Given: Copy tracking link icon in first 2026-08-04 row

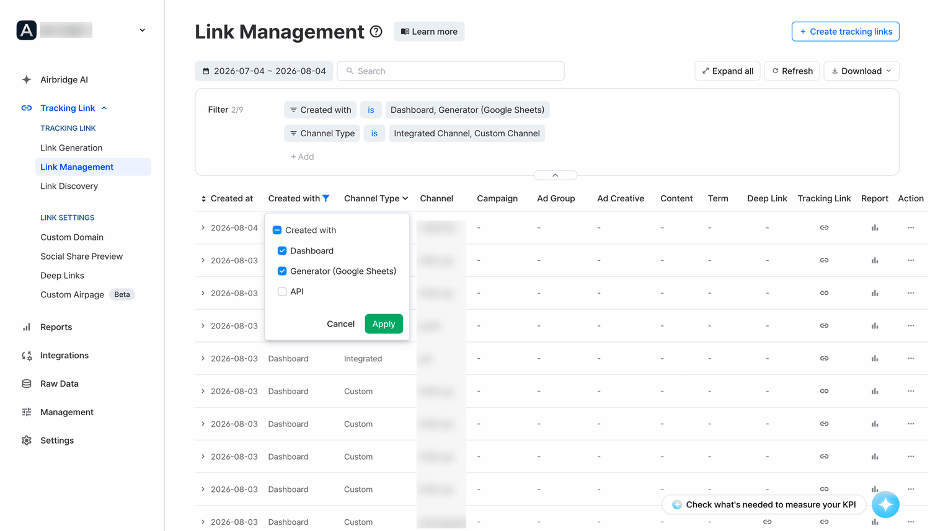Looking at the screenshot, I should point(824,227).
